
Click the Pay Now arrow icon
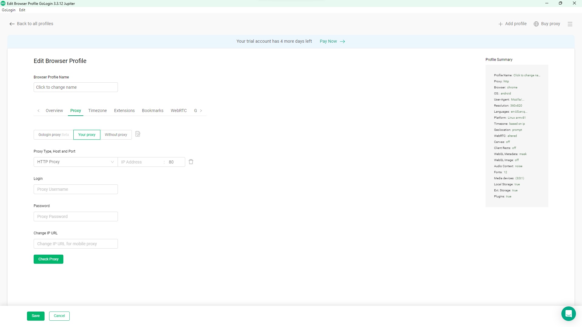pos(343,41)
